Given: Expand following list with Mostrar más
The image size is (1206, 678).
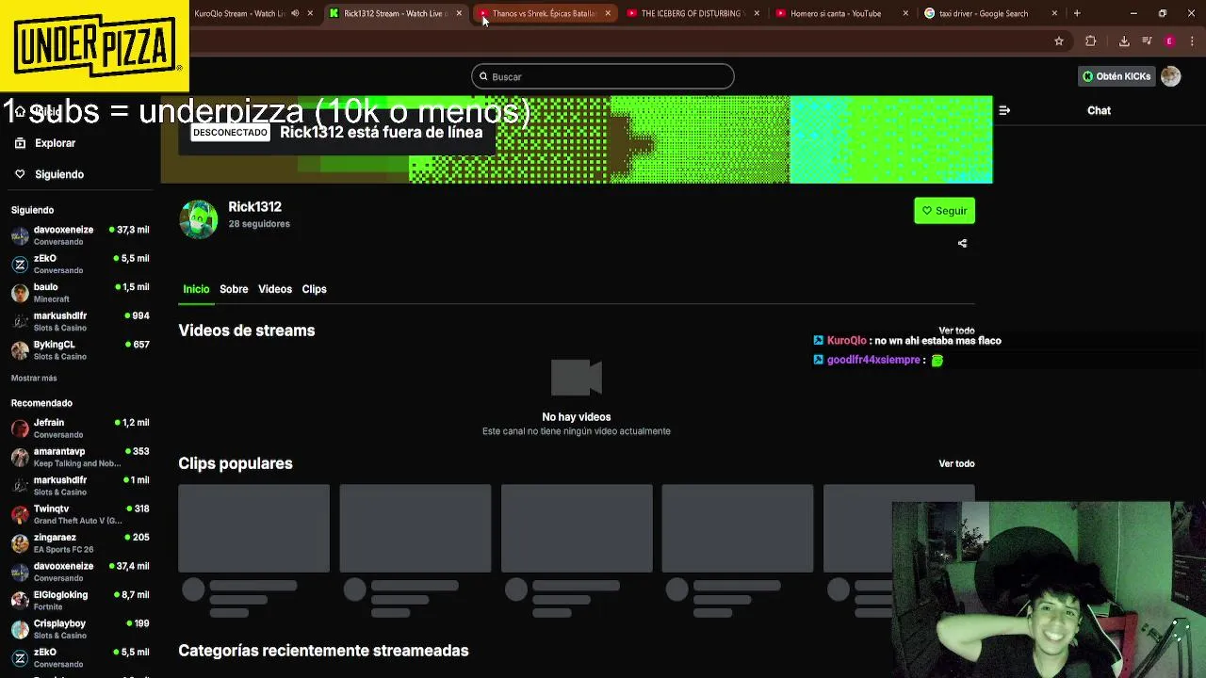Looking at the screenshot, I should point(34,378).
